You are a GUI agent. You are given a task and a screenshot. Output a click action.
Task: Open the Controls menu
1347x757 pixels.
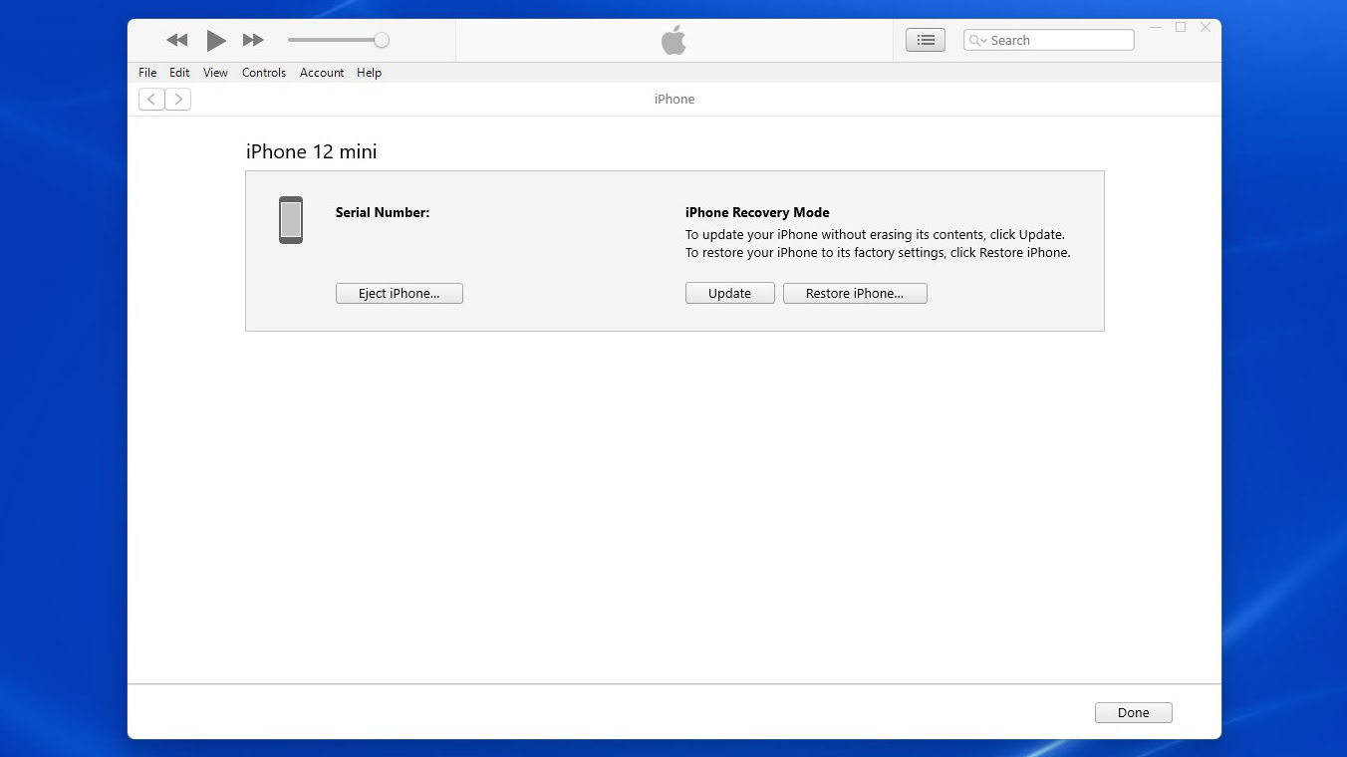point(264,73)
